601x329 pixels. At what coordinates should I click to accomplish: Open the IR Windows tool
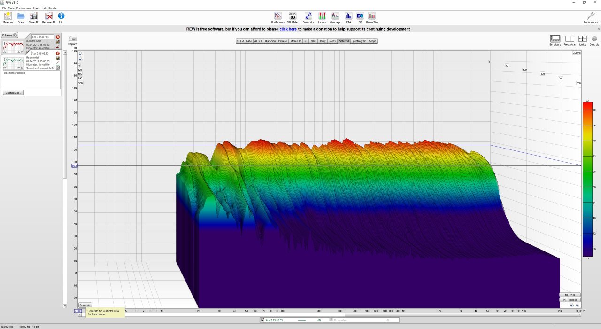(278, 16)
